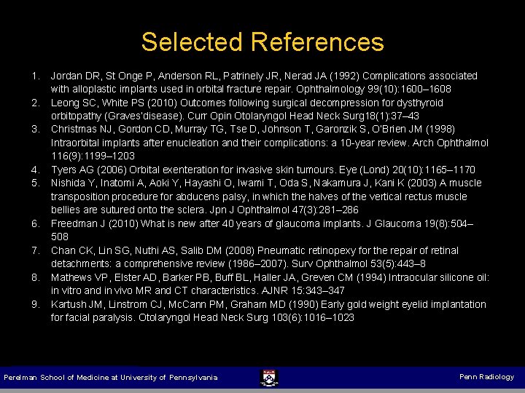
Task: Click 'Otolaryngol Head Neck Surg 103(6):1016–1023' citation
Action: pos(246,317)
